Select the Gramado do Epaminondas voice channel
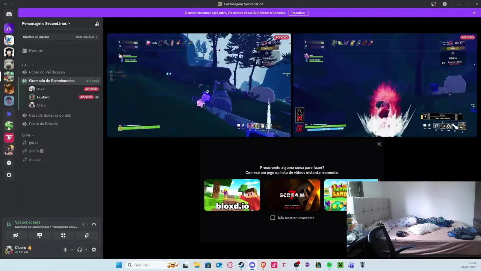The width and height of the screenshot is (481, 271). 61,81
